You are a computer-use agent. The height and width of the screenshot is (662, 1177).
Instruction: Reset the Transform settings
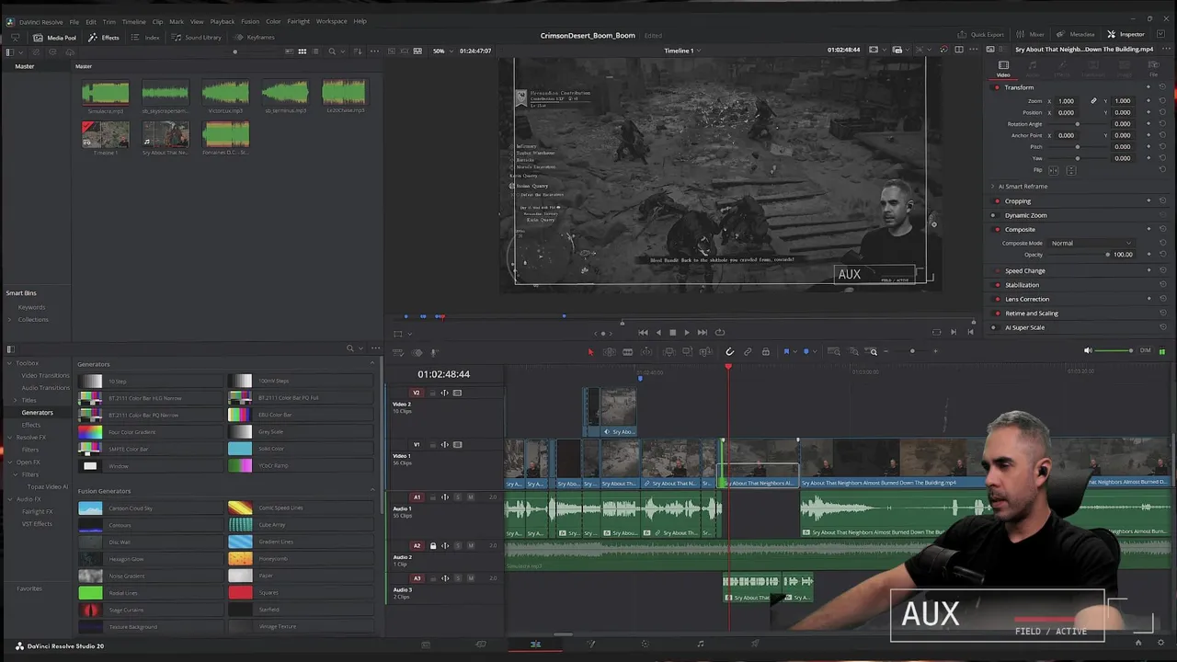[x=1162, y=87]
